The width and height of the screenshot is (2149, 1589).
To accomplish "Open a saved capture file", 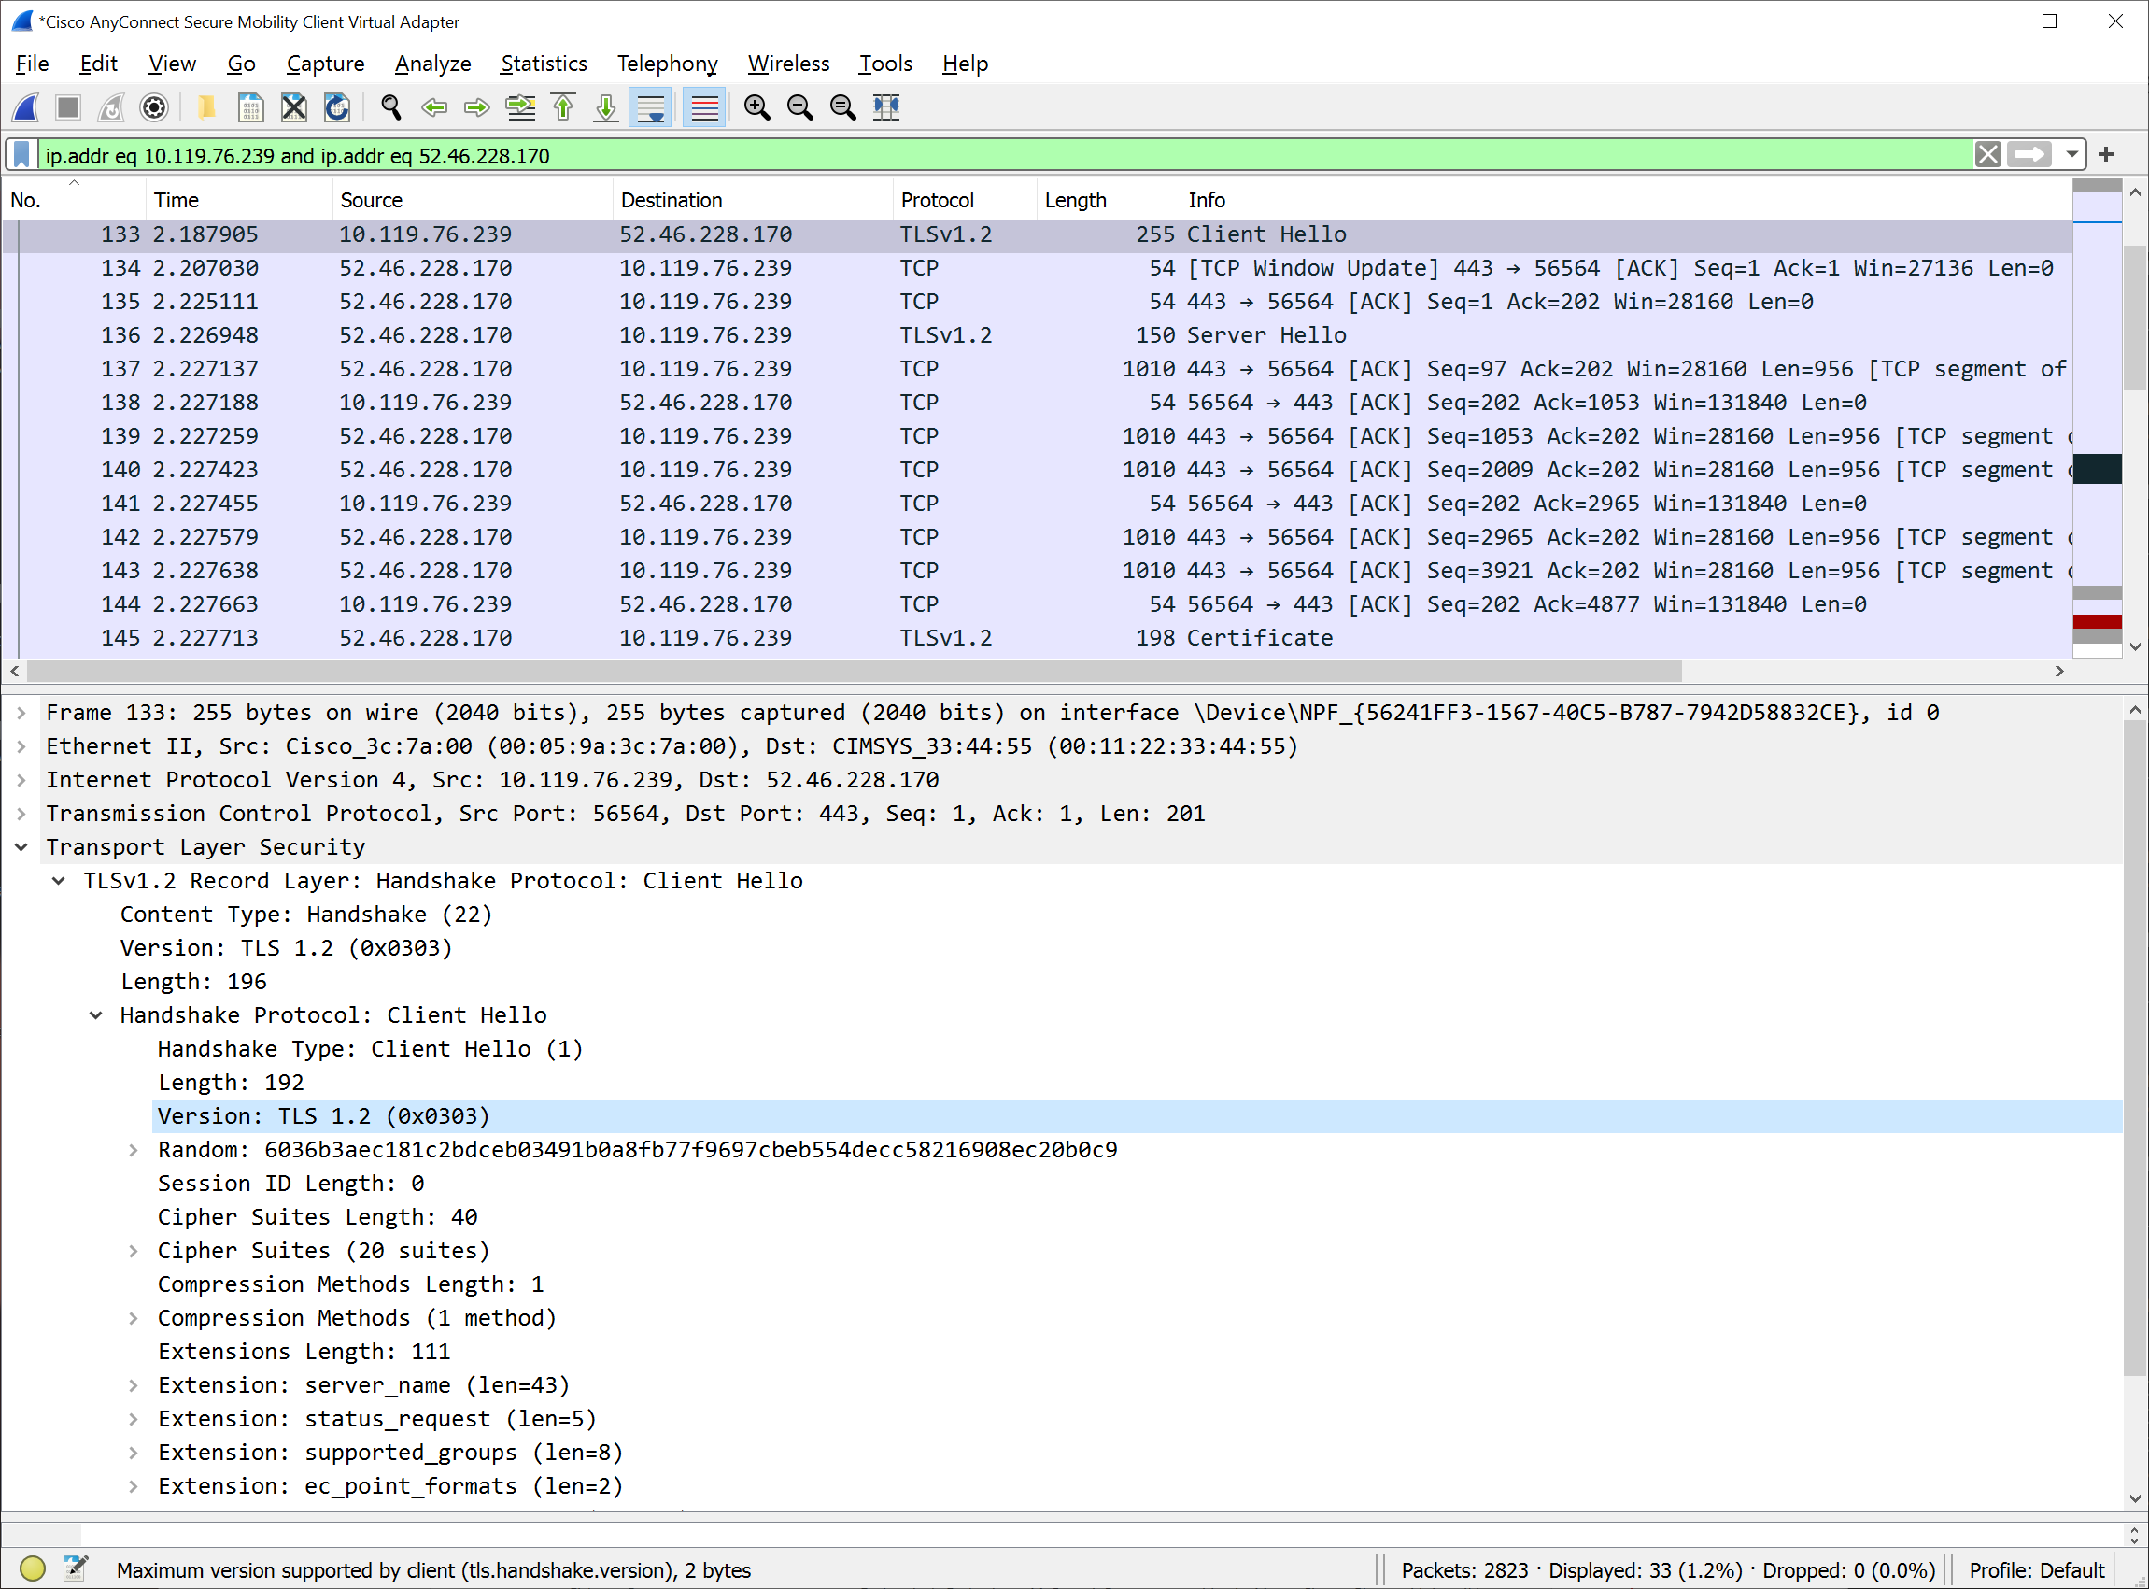I will (x=207, y=107).
